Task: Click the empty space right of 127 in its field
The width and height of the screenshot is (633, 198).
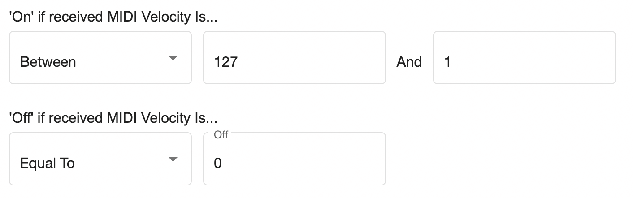Action: tap(314, 62)
